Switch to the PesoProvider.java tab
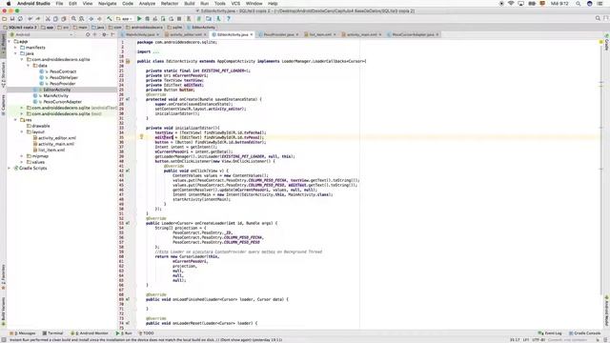This screenshot has height=343, width=610. click(279, 34)
